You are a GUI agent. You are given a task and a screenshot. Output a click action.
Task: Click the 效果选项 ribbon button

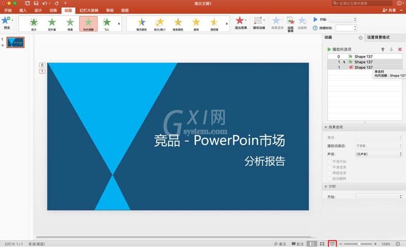277,23
